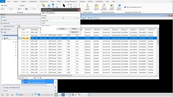Switch to the Layout ribbon tab
Viewport: 173px width, 97px height.
click(16, 2)
